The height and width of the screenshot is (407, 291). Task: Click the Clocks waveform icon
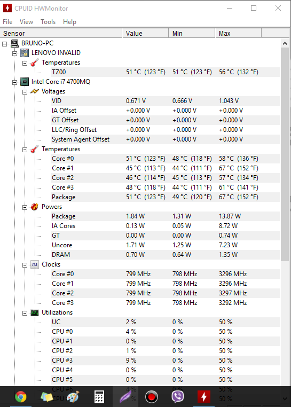35,264
